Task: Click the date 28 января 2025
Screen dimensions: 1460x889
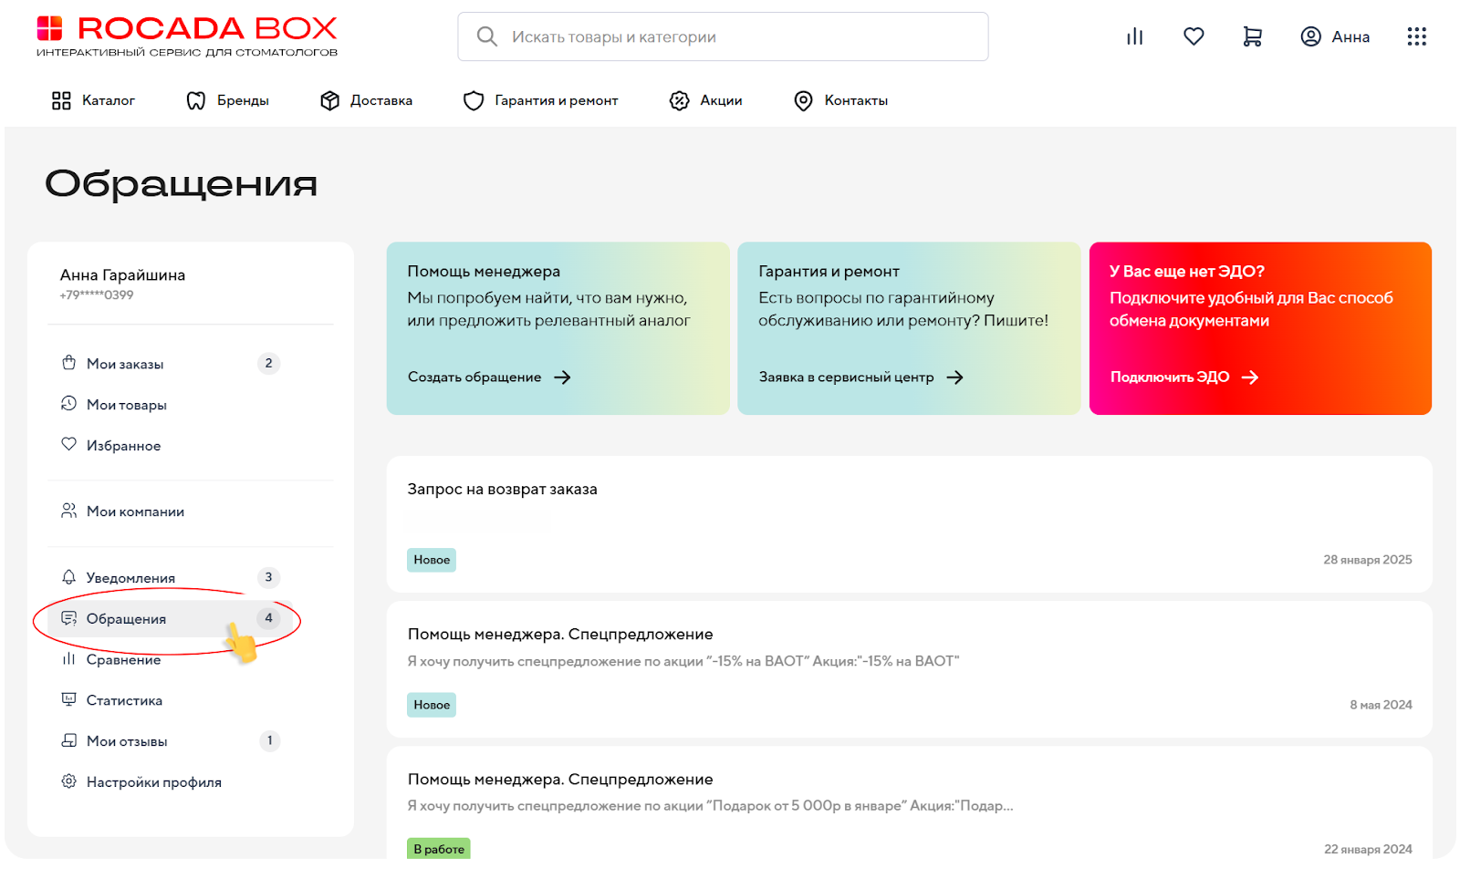Action: click(1368, 560)
